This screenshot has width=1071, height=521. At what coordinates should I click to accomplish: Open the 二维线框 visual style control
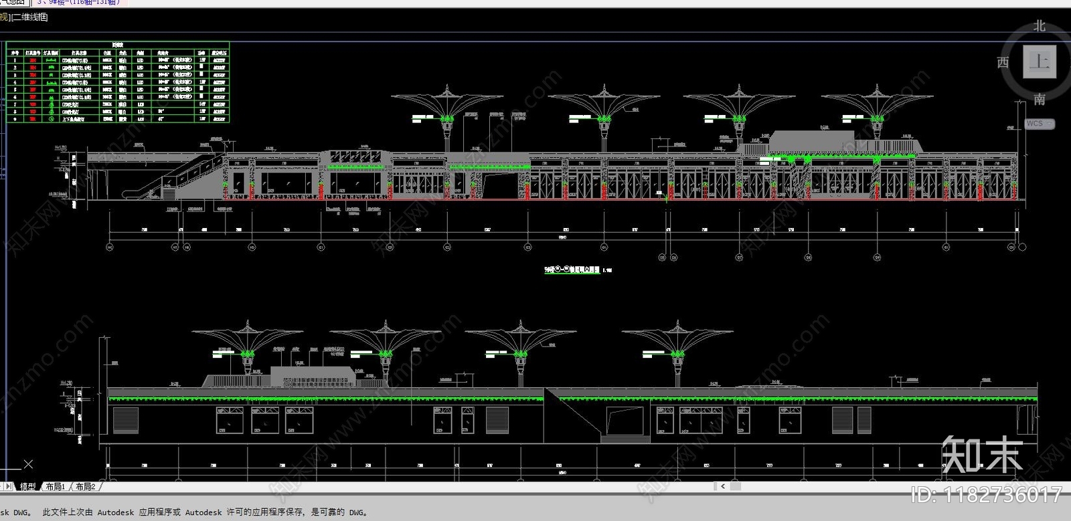point(30,17)
